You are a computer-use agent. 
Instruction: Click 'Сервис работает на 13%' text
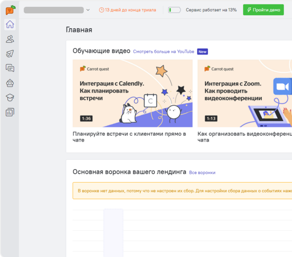[211, 10]
